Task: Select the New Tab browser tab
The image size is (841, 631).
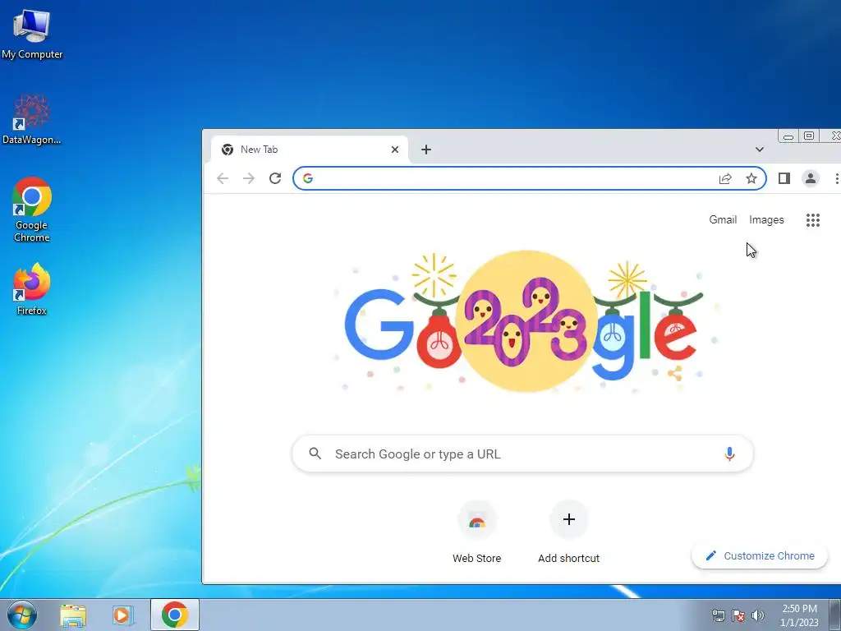Action: coord(310,150)
